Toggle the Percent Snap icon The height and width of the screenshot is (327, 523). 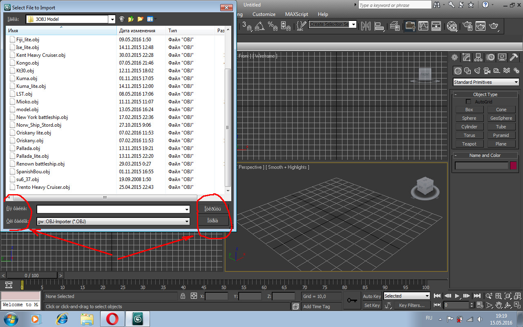tap(273, 26)
